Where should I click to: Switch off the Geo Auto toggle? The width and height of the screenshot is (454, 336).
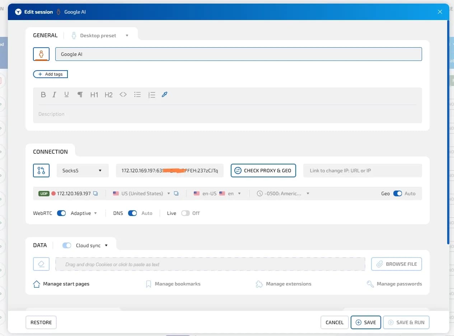pyautogui.click(x=397, y=193)
